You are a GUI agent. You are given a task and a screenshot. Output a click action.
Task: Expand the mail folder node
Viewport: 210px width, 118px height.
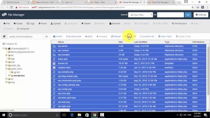6,62
